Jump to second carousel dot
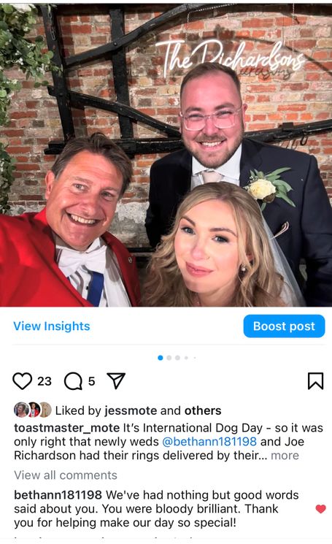This screenshot has width=332, height=544. (x=169, y=358)
